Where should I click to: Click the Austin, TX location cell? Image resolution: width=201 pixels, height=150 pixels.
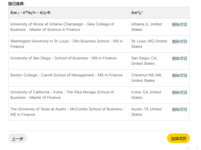click(x=146, y=112)
